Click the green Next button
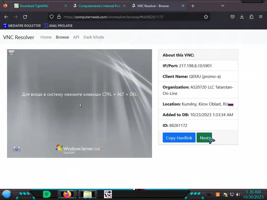The image size is (267, 200). click(204, 137)
